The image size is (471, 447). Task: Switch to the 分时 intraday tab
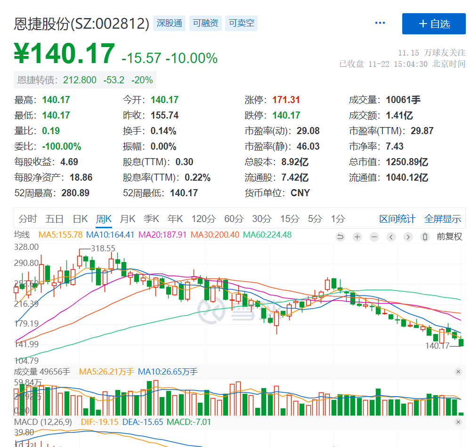coord(28,219)
